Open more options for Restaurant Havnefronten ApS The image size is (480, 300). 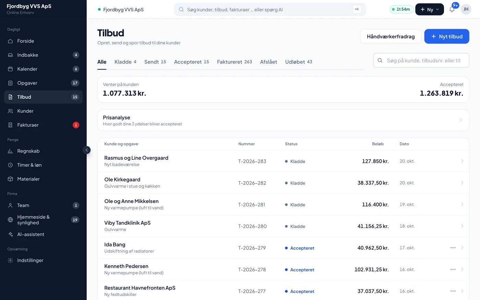point(453,291)
